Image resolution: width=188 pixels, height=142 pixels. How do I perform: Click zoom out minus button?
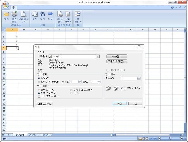159,138
